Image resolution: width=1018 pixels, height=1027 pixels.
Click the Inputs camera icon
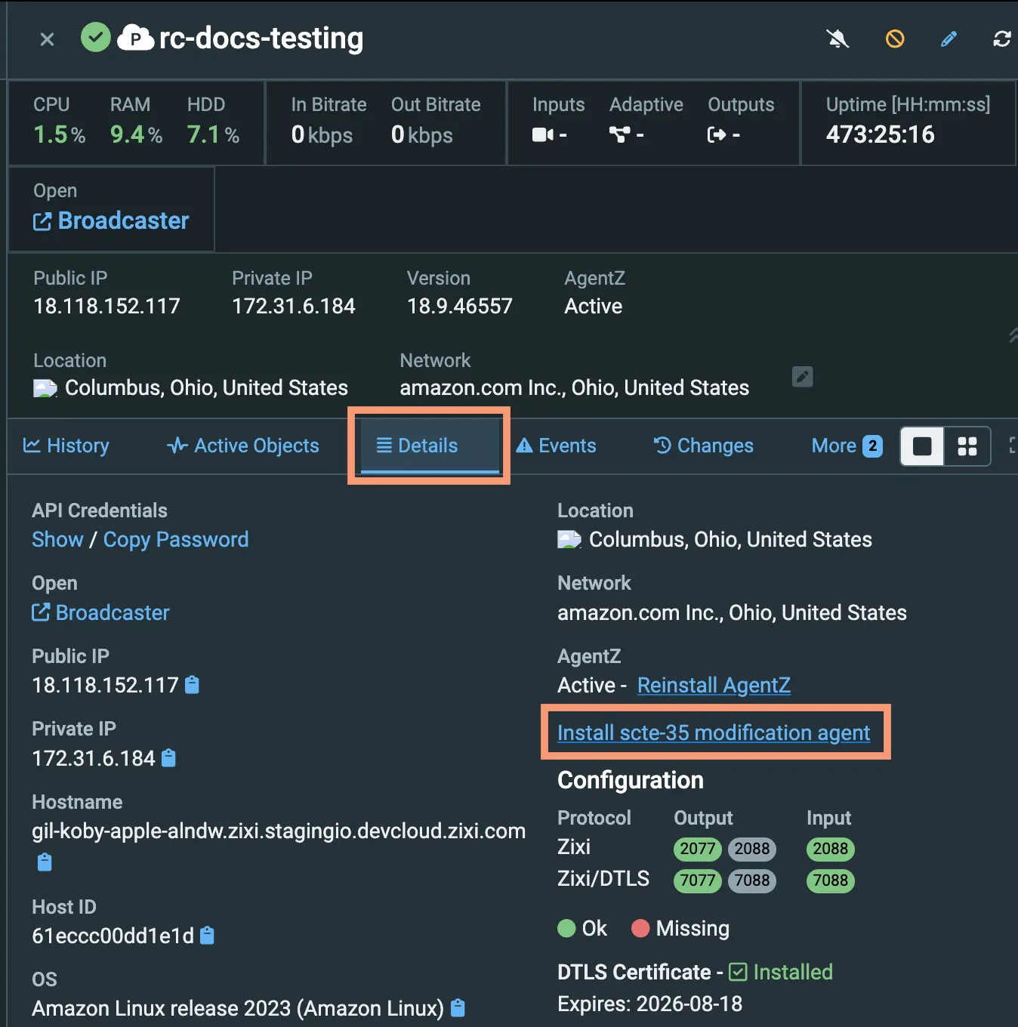click(543, 135)
